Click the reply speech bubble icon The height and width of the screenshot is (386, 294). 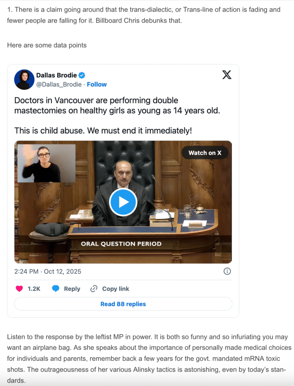56,289
